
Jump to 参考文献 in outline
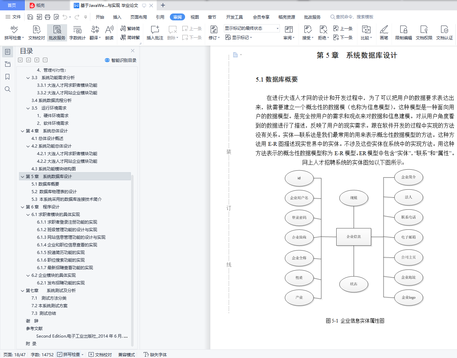coord(34,329)
